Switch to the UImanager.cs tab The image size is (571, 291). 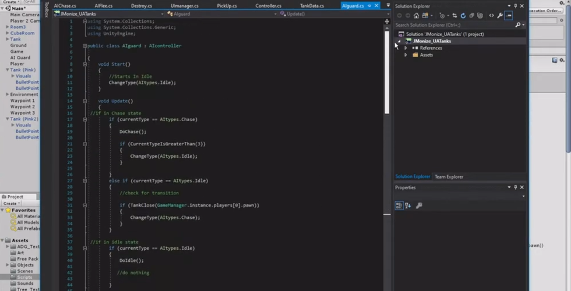184,6
